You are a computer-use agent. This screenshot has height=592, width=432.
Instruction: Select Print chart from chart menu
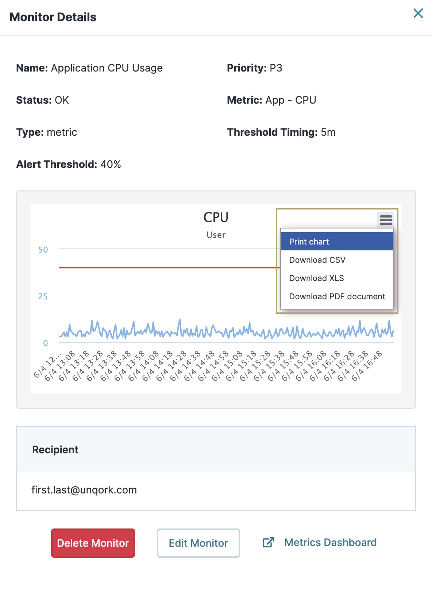click(337, 242)
